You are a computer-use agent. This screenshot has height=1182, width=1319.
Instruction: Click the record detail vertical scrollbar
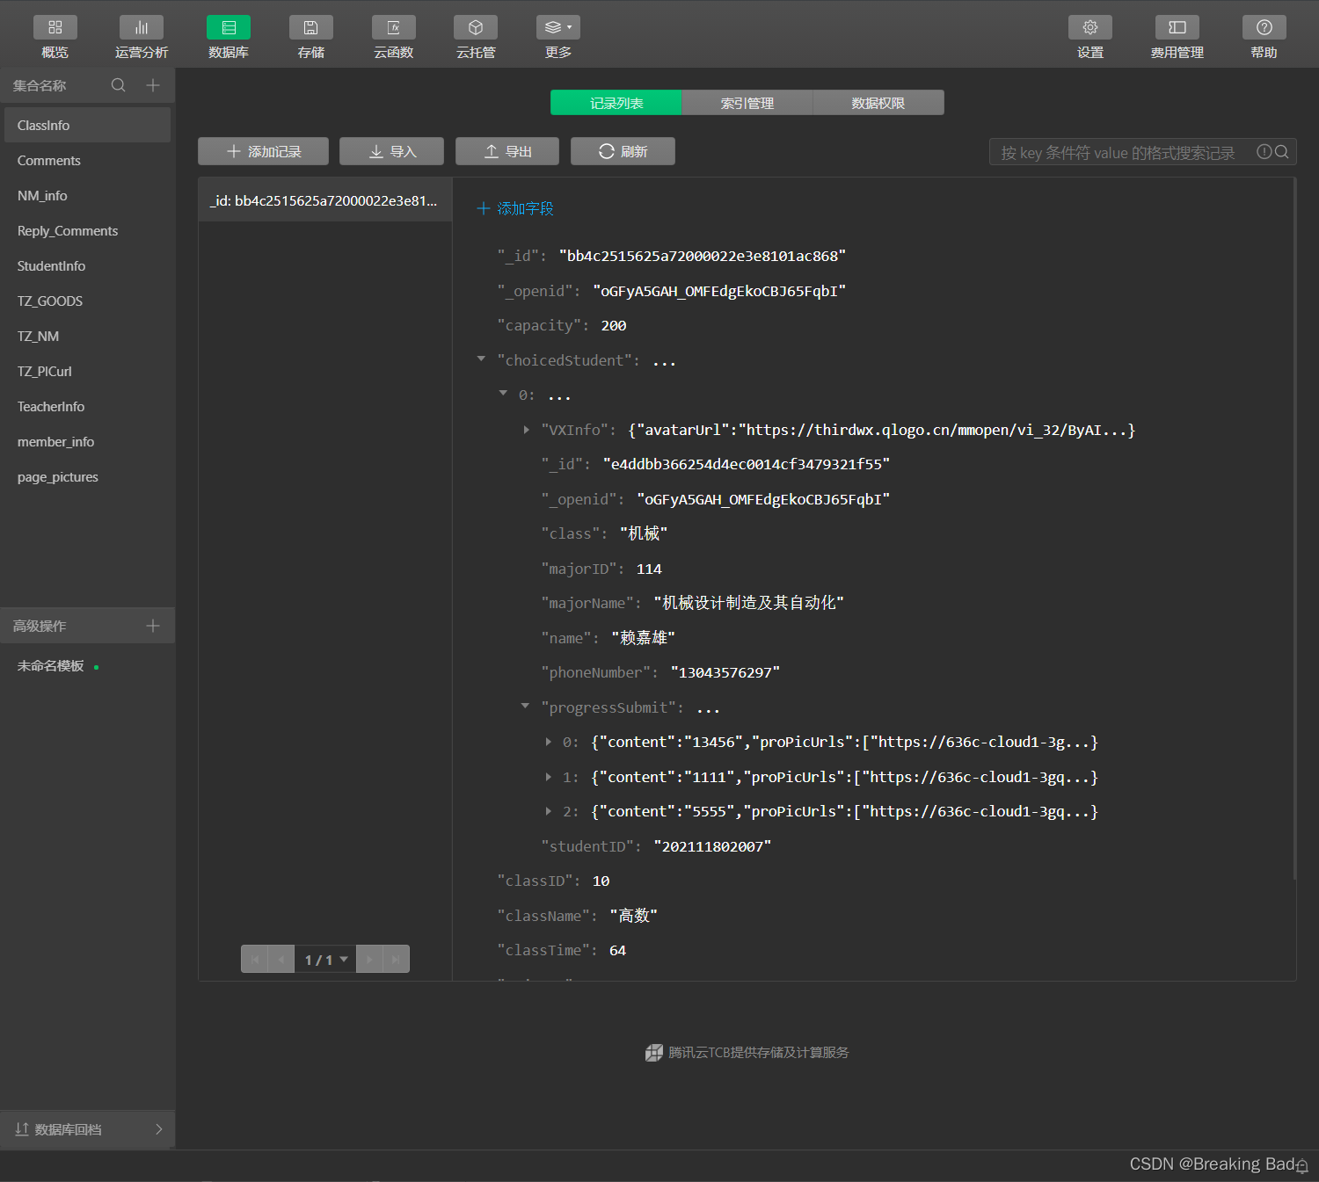[x=1294, y=527]
